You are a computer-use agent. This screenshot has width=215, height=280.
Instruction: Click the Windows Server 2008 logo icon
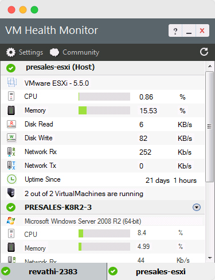(x=11, y=221)
